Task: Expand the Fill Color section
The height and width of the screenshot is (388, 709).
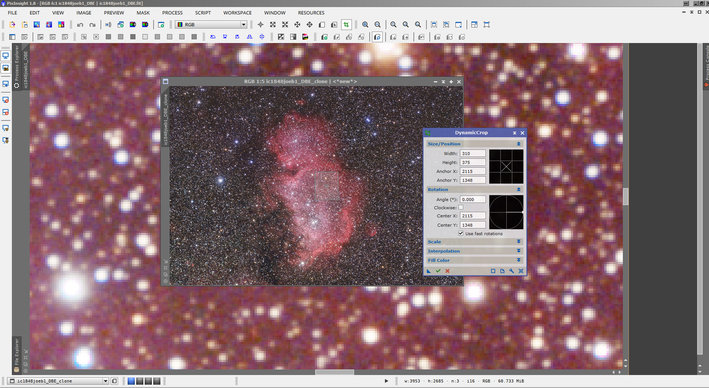Action: coord(519,260)
